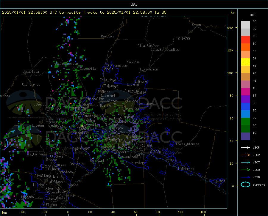Image resolution: width=268 pixels, height=216 pixels.
Task: Click the 'Lomas_Blancas' map label
Action: pos(188,144)
